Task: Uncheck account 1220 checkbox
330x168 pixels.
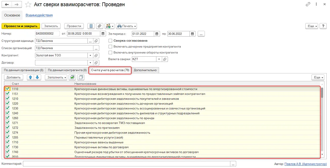Action: [8, 103]
